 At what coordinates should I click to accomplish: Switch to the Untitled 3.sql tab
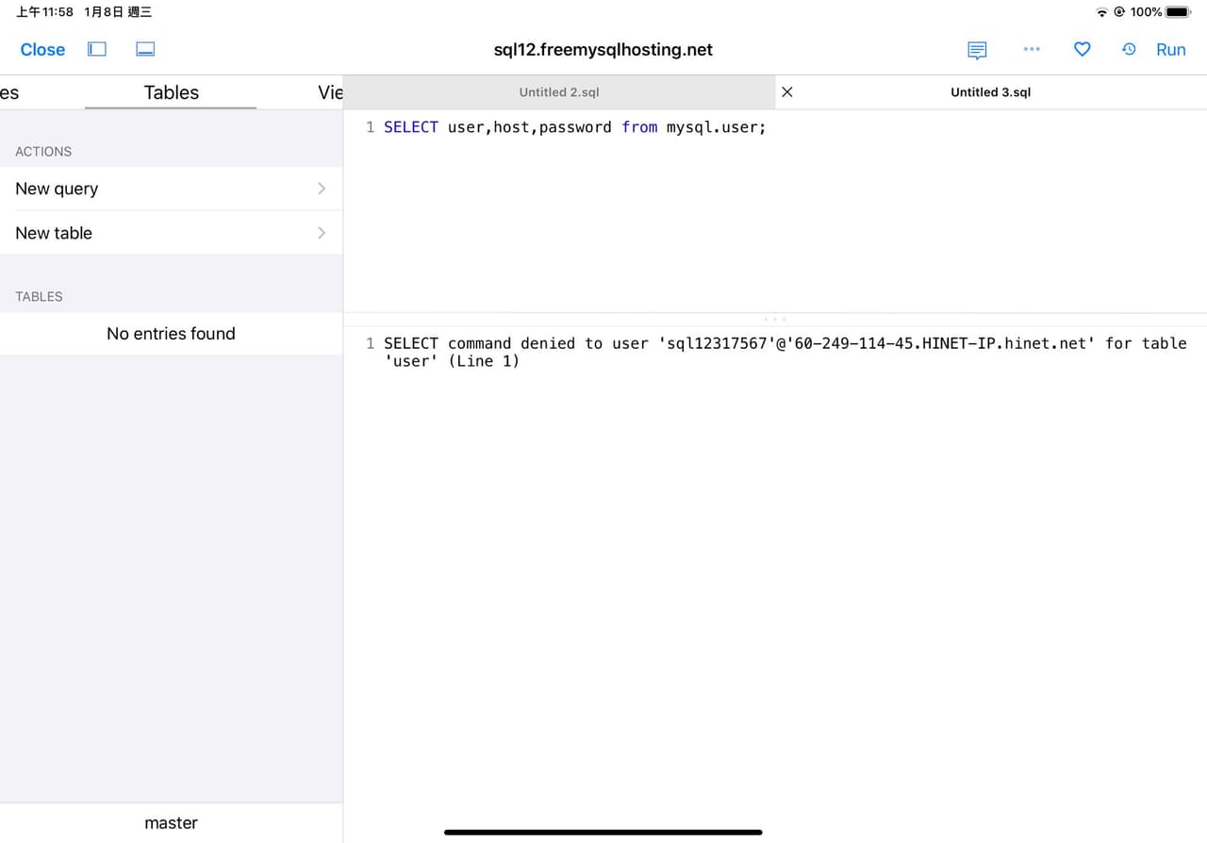(x=990, y=91)
